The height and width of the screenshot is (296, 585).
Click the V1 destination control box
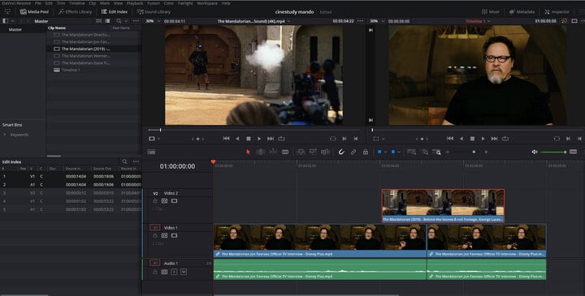point(155,228)
